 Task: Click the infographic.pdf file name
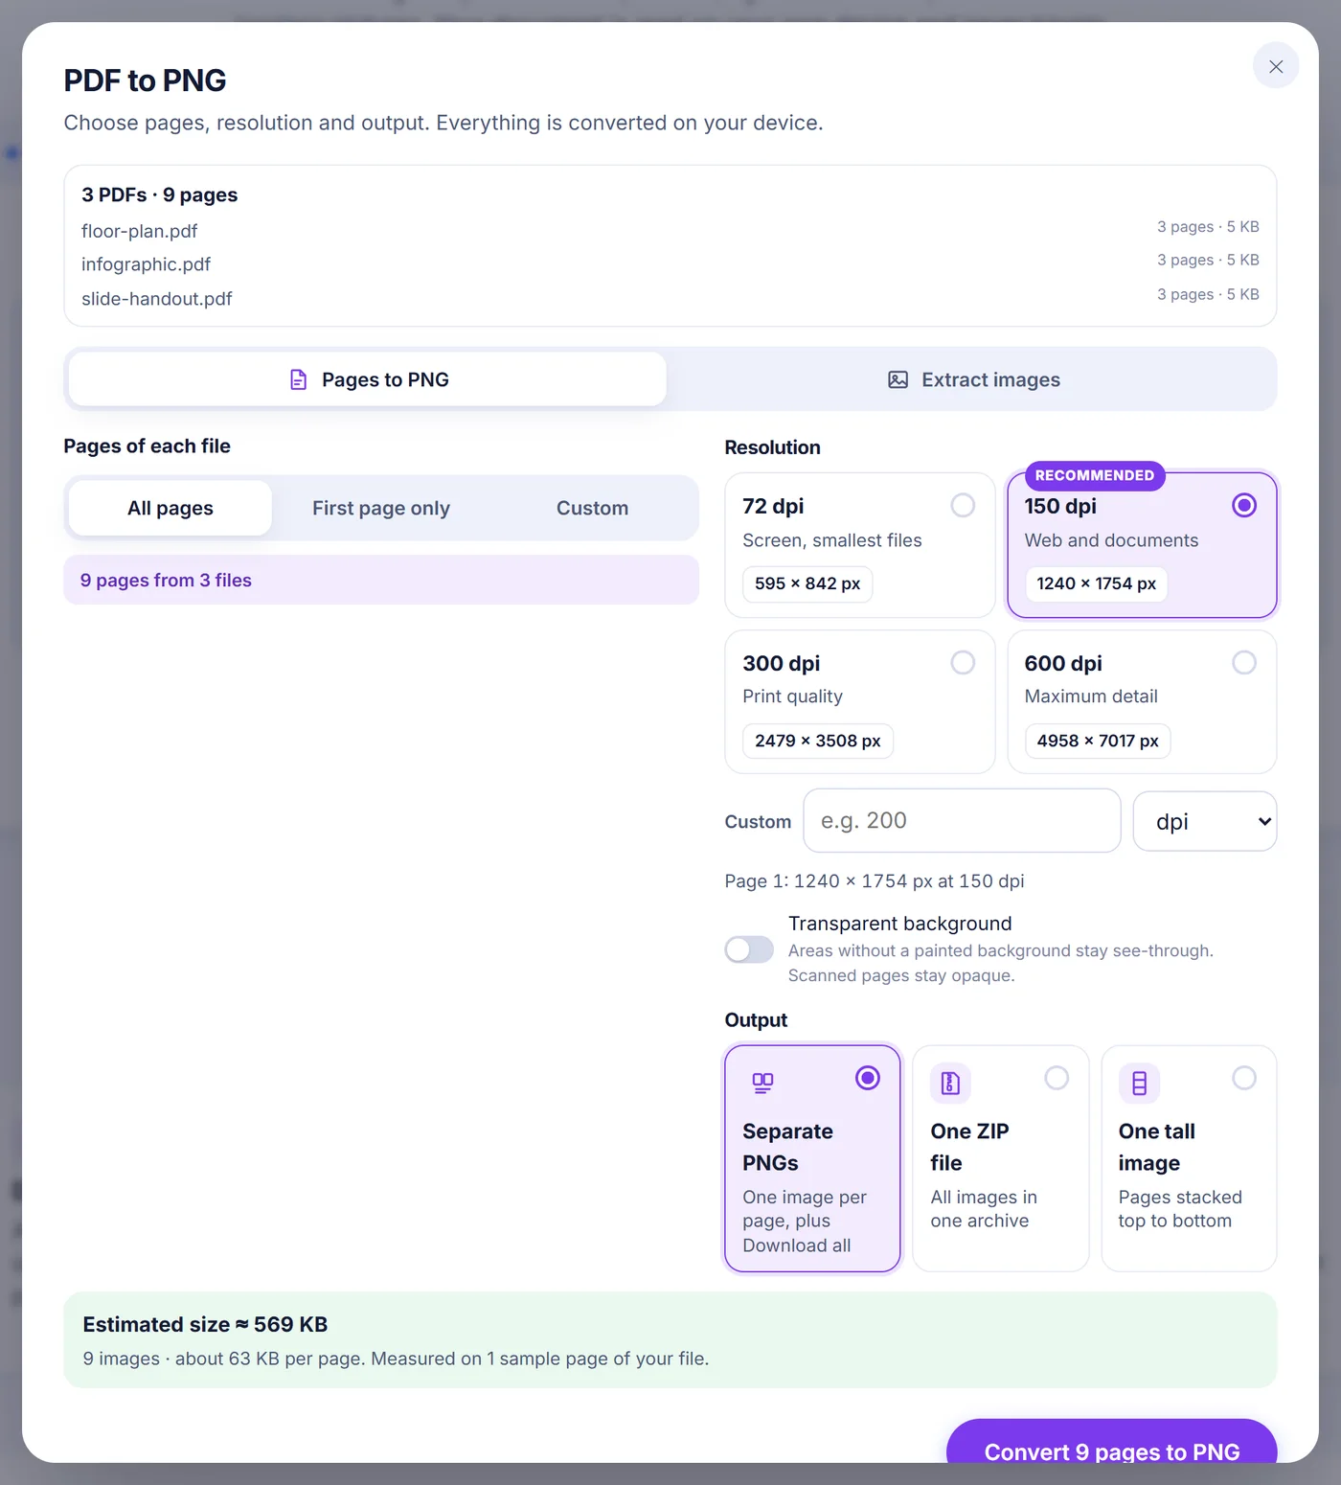(x=146, y=264)
